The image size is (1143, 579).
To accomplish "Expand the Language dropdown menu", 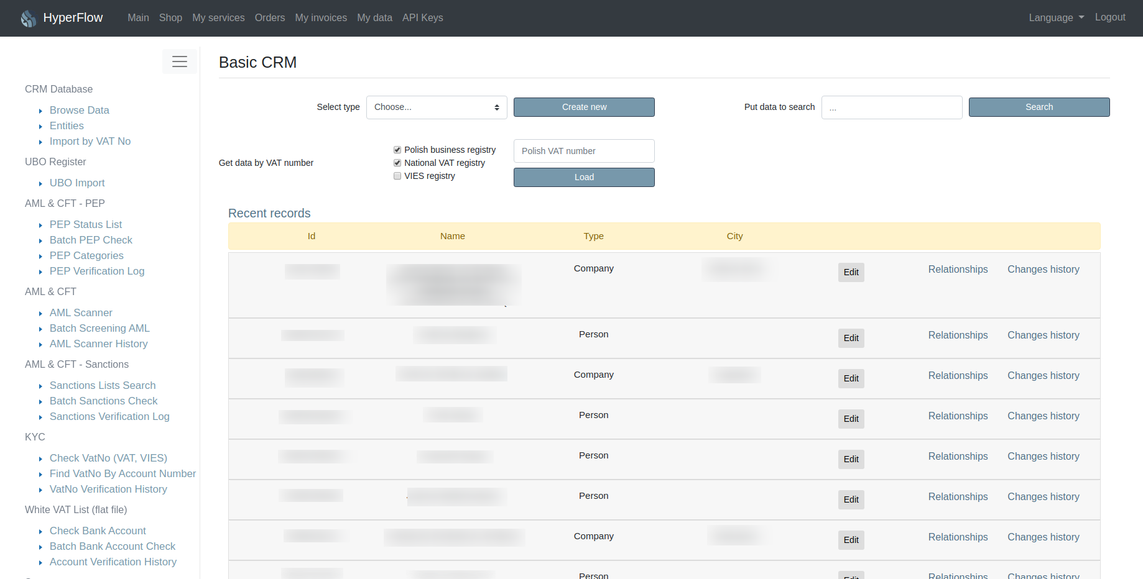I will click(x=1056, y=17).
